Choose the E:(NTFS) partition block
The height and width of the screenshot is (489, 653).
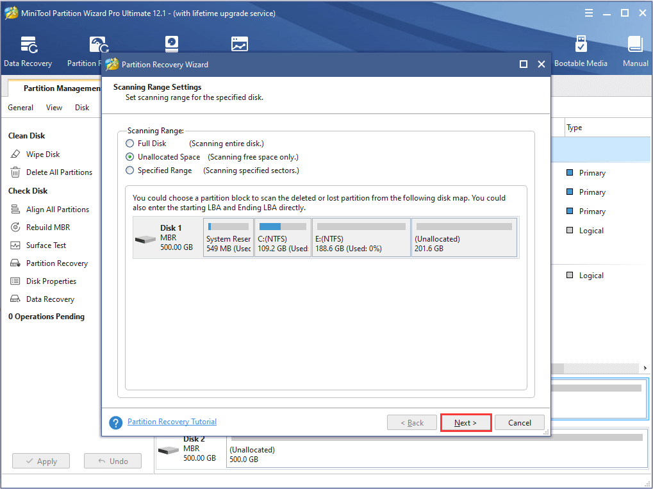361,238
